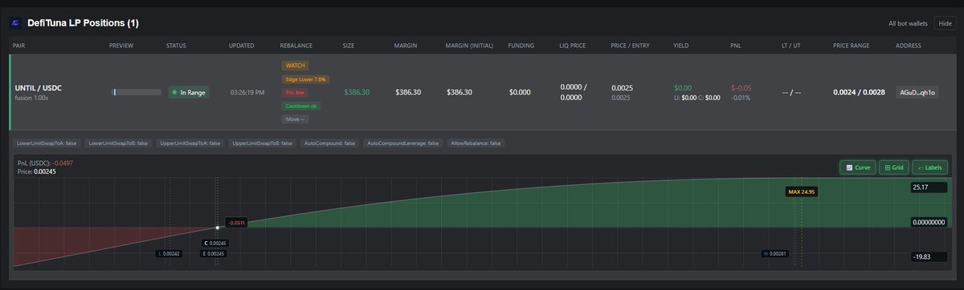Sort by the UPDATED column header
Image resolution: width=964 pixels, height=290 pixels.
tap(241, 45)
